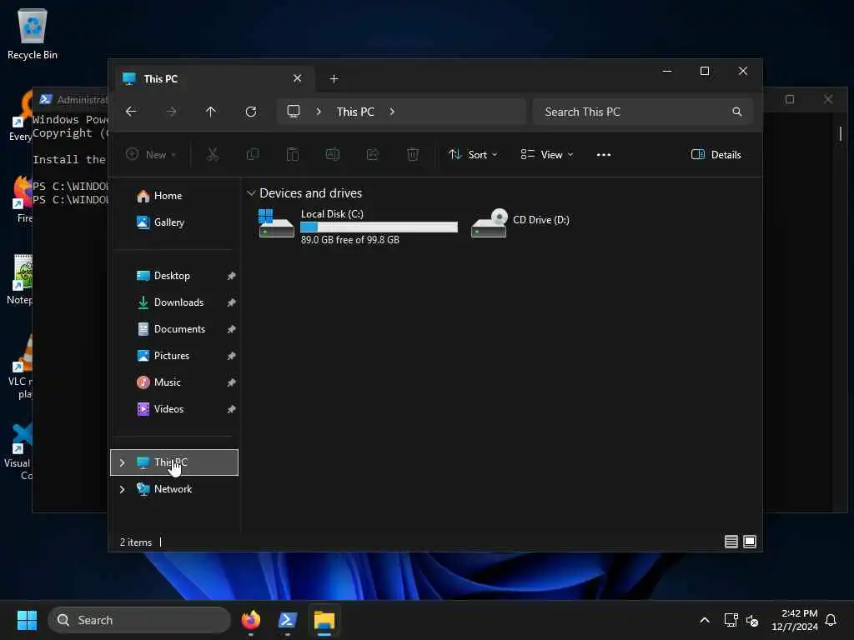The width and height of the screenshot is (854, 640).
Task: Switch to PowerShell from the taskbar
Action: pos(288,620)
